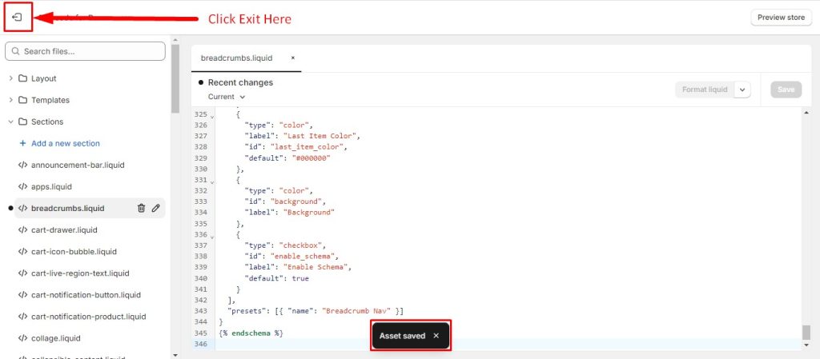
Task: Click the plus icon to add new section
Action: click(22, 143)
